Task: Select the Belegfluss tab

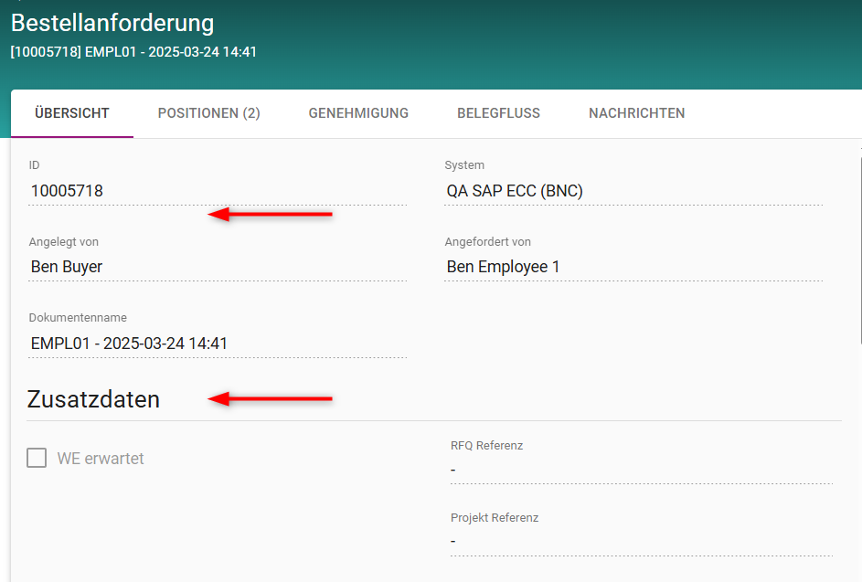Action: tap(498, 113)
